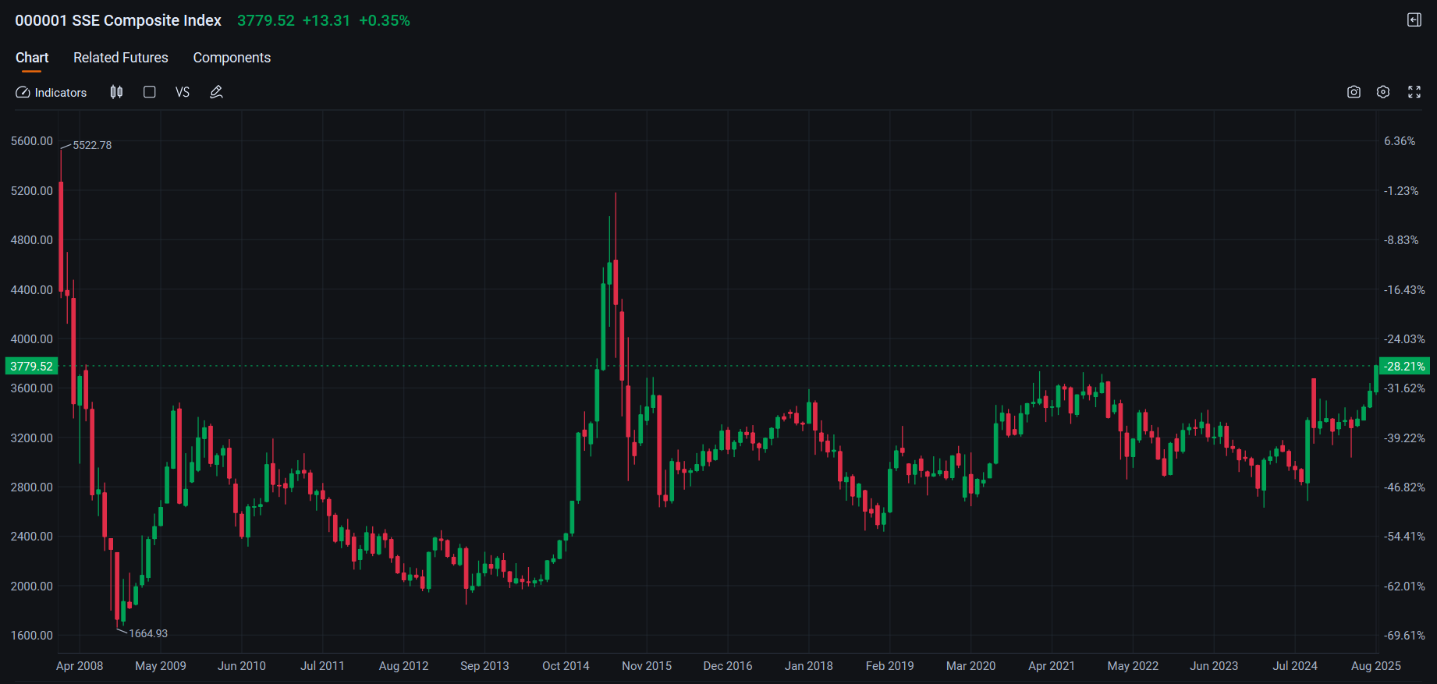
Task: Take a chart snapshot with the camera icon
Action: (x=1354, y=92)
